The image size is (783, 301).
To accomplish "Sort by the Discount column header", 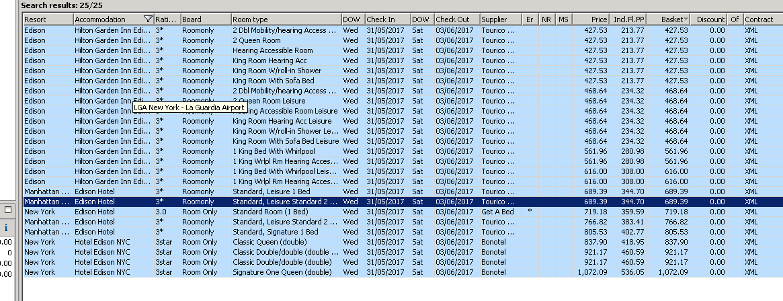I will pyautogui.click(x=710, y=19).
